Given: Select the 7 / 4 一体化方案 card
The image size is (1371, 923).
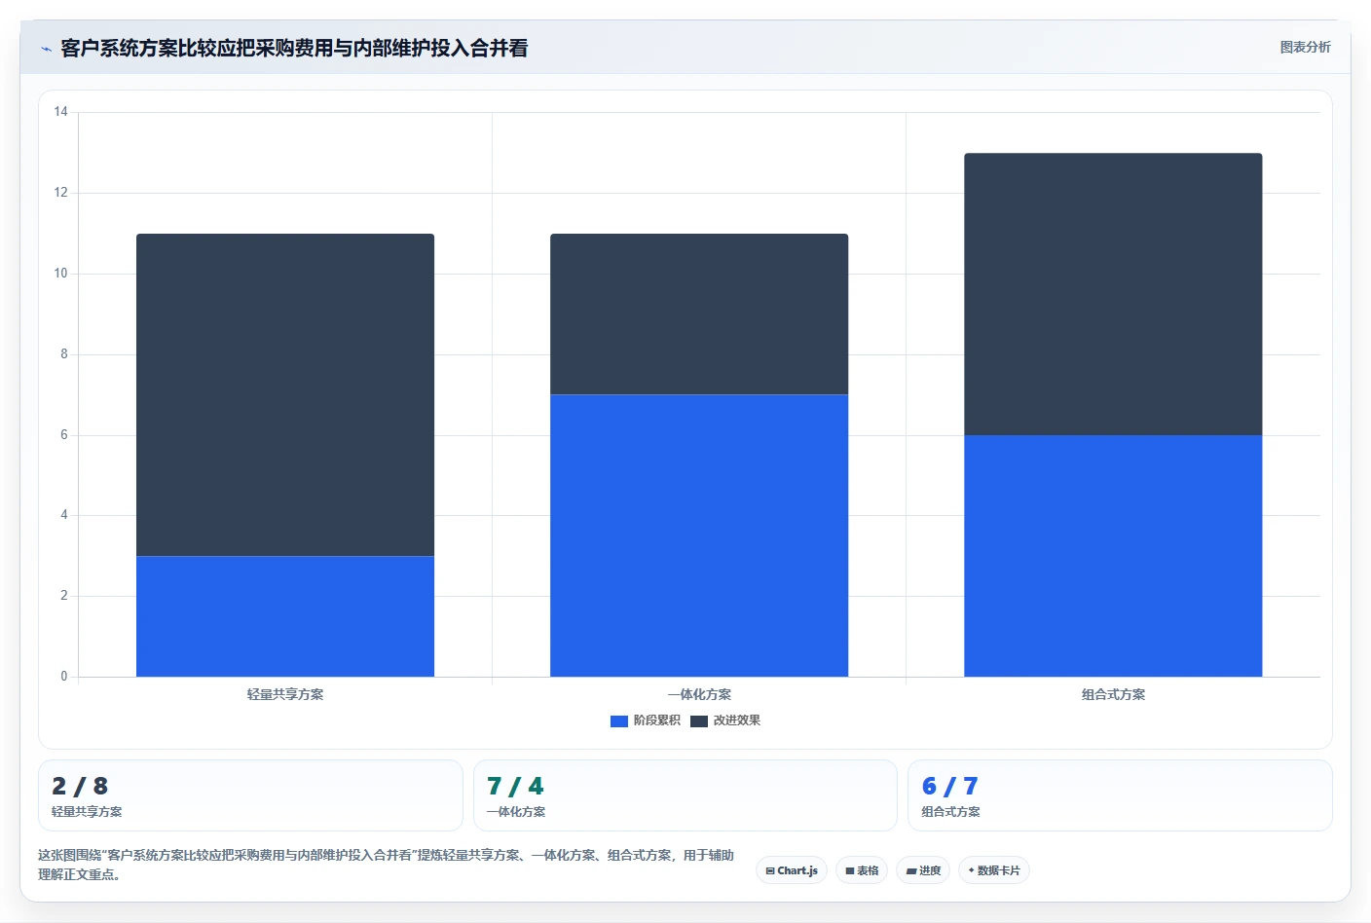Looking at the screenshot, I should click(685, 795).
